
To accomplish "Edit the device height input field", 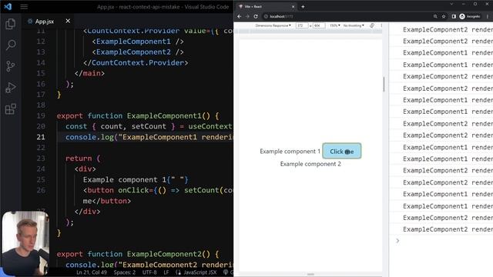I will pyautogui.click(x=318, y=25).
